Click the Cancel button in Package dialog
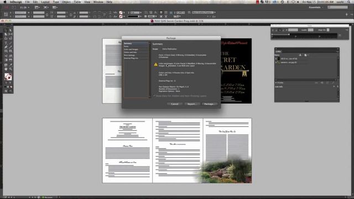The width and height of the screenshot is (354, 199). (x=175, y=104)
